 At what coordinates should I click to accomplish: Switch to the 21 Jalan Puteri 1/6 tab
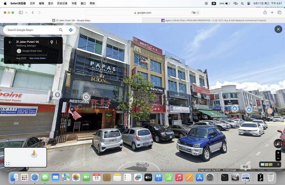pos(71,21)
